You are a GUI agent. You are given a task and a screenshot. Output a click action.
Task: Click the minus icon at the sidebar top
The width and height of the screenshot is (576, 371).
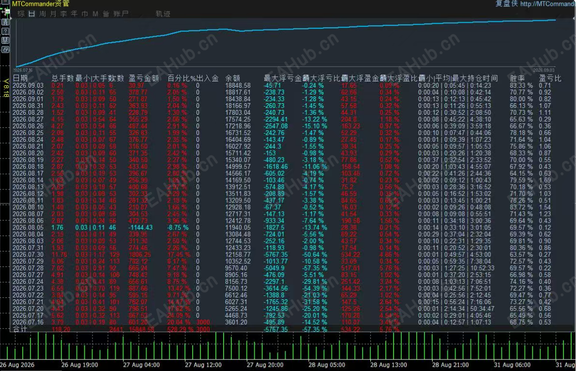pos(5,2)
